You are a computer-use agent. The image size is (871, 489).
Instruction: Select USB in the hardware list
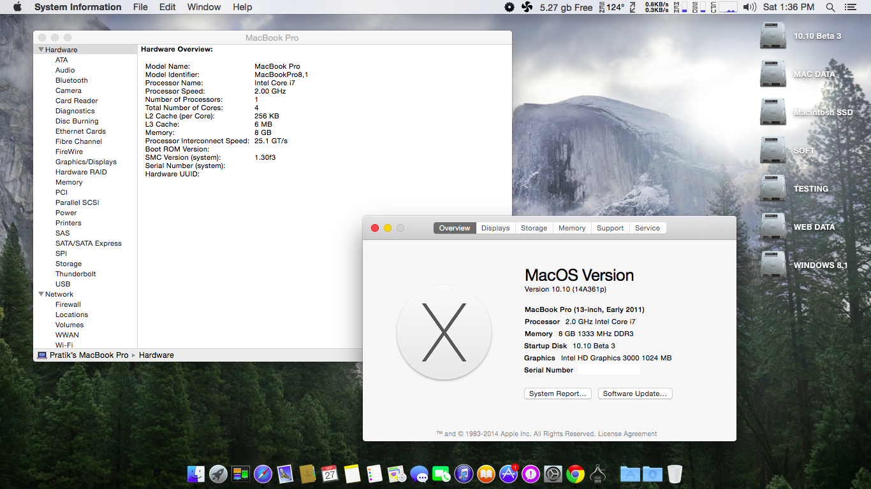(63, 284)
